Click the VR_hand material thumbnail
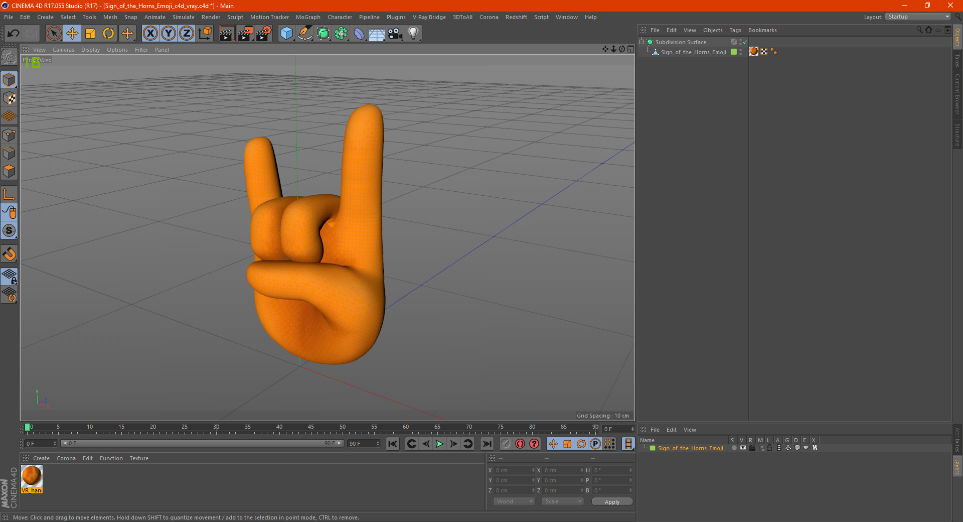The image size is (963, 522). (32, 479)
